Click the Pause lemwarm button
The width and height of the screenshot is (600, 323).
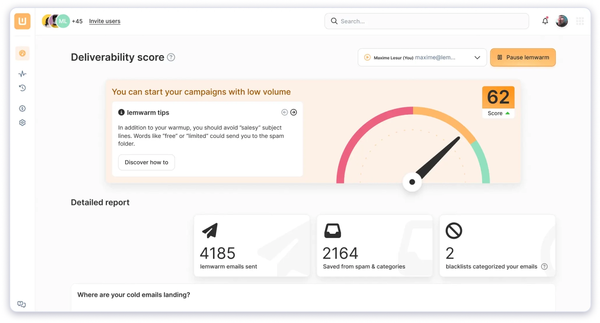pyautogui.click(x=523, y=57)
